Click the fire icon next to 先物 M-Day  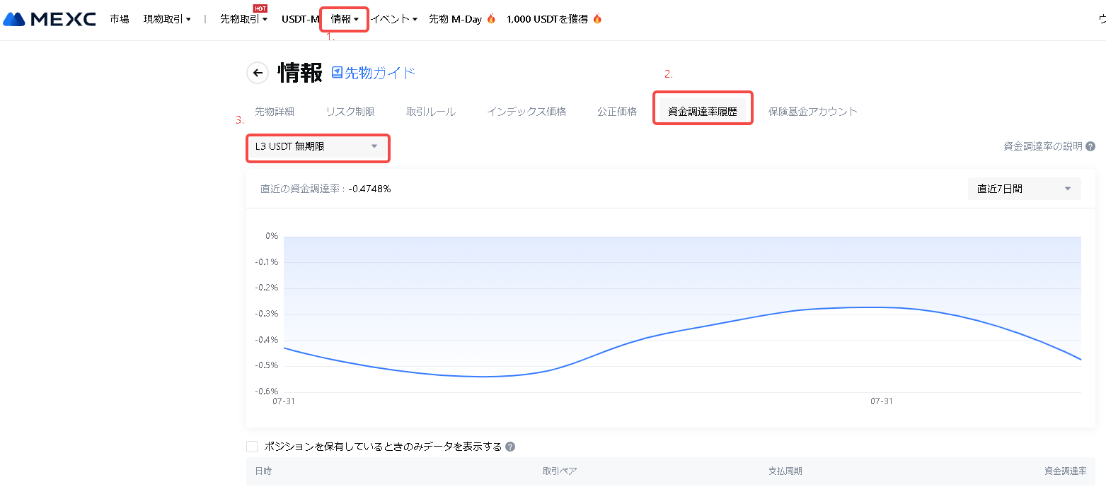(491, 19)
